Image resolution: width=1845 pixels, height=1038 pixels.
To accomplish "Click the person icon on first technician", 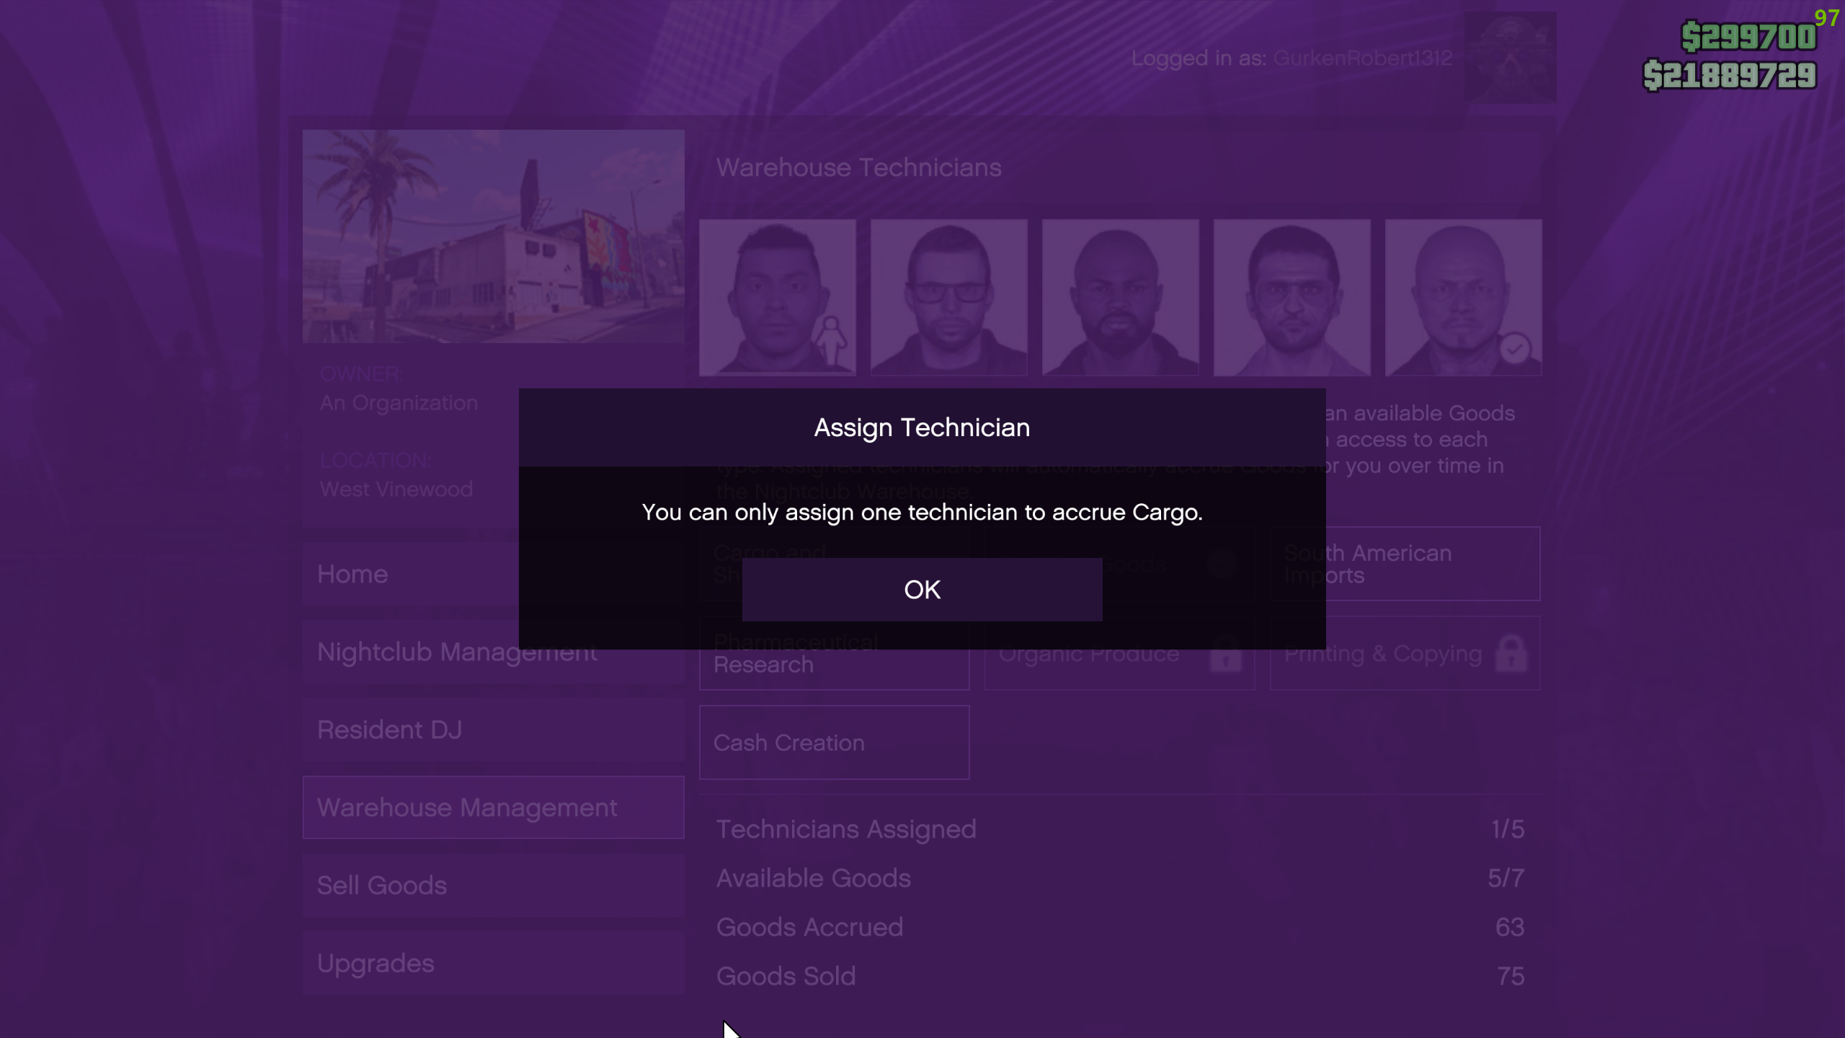I will [832, 341].
